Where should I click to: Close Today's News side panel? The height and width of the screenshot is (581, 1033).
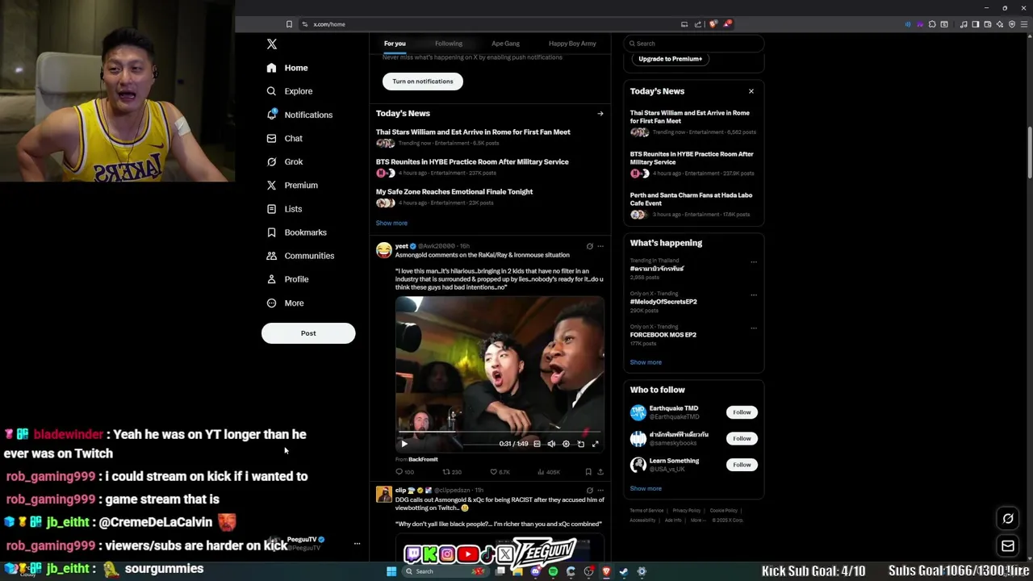[x=751, y=91]
